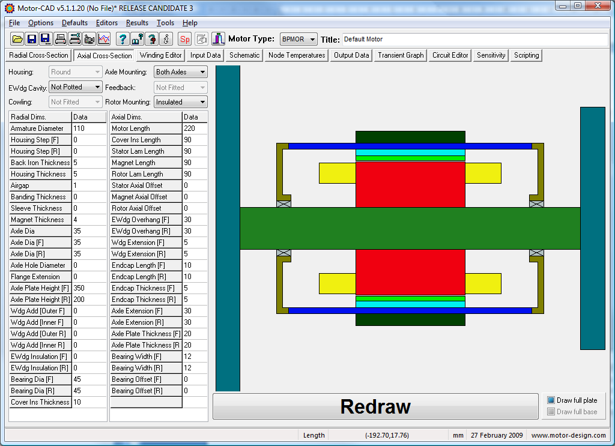Image resolution: width=615 pixels, height=446 pixels.
Task: Click the red Sp toolbar icon
Action: click(185, 39)
